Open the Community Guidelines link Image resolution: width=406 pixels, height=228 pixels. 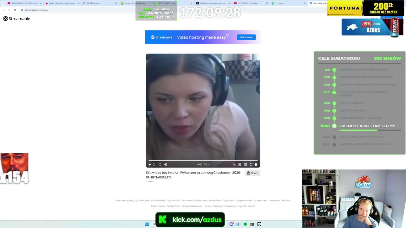224,206
